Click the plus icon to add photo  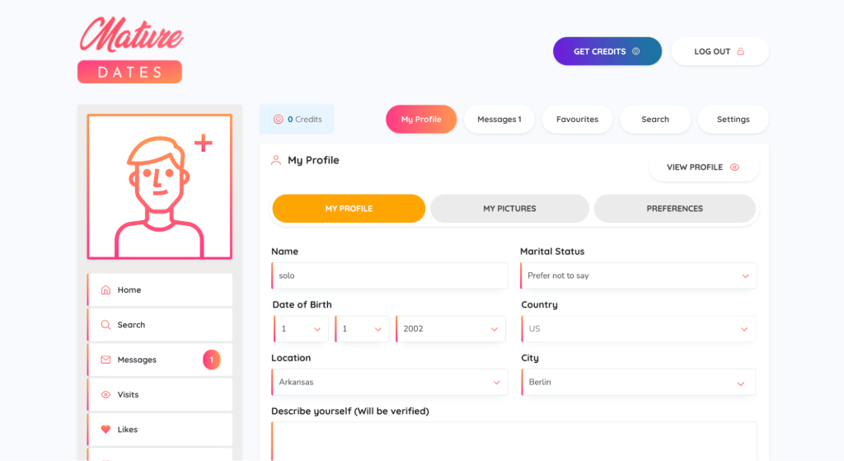coord(204,143)
